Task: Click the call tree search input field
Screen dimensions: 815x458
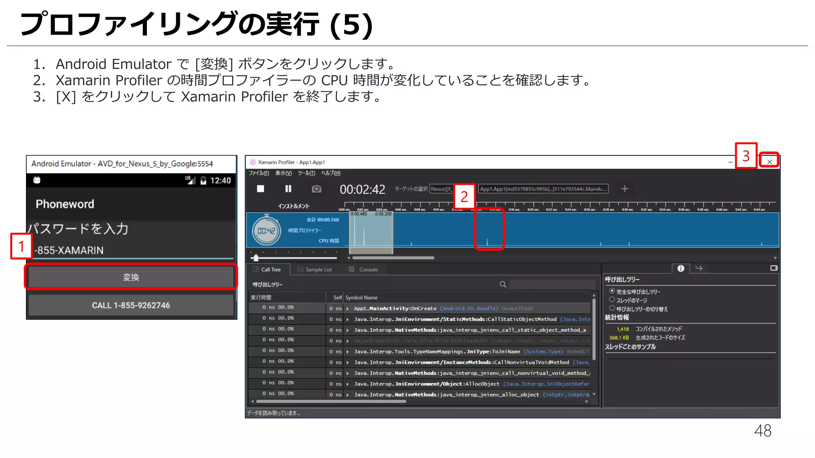Action: [x=552, y=284]
